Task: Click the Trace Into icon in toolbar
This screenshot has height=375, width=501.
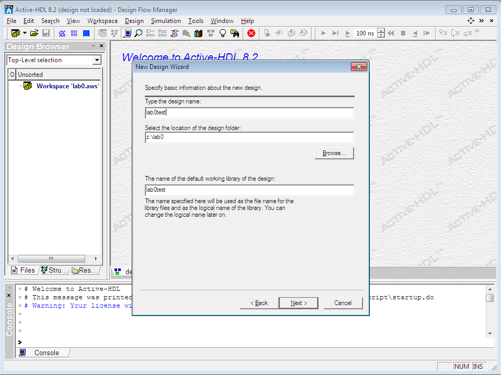Action: (x=443, y=33)
